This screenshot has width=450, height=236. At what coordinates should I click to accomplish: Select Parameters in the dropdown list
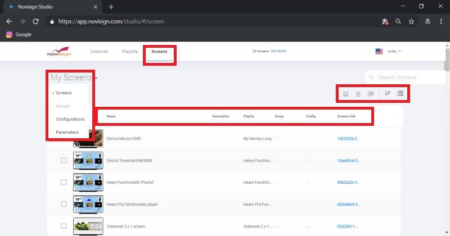[x=67, y=133]
